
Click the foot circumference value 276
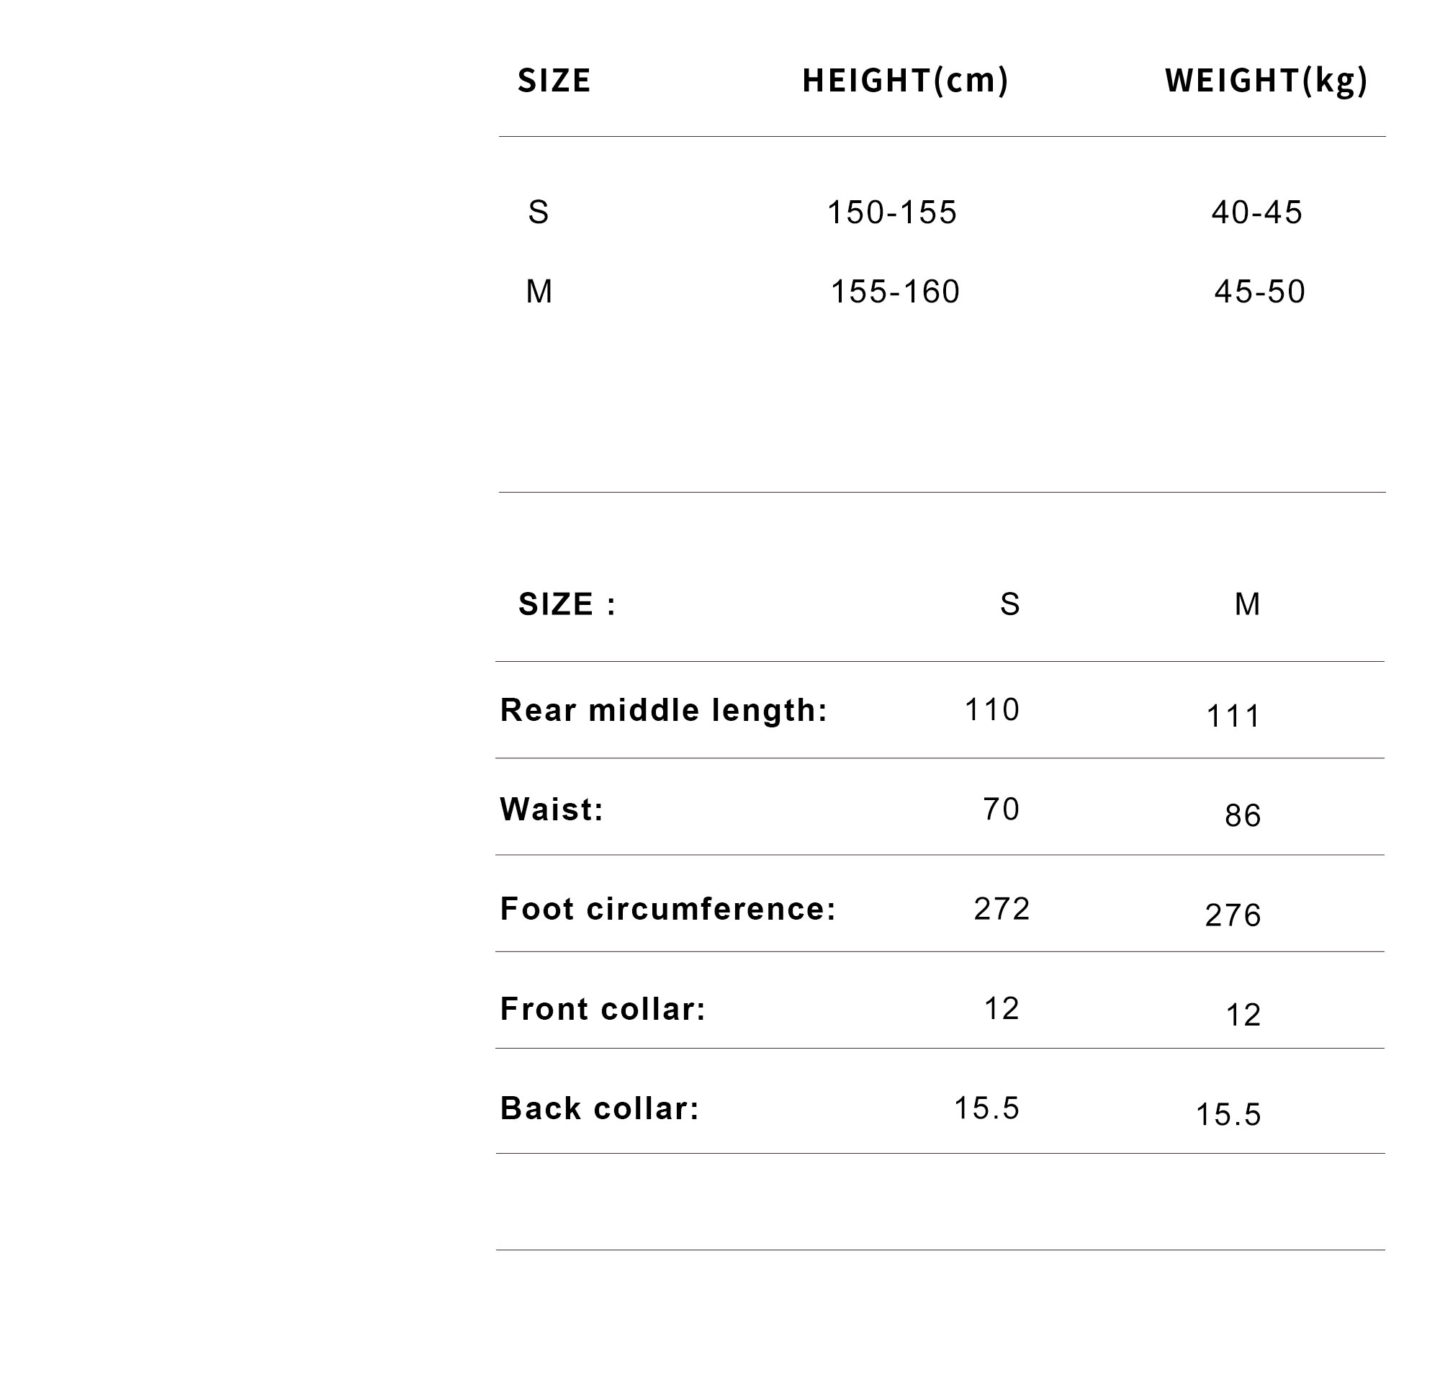click(1233, 916)
